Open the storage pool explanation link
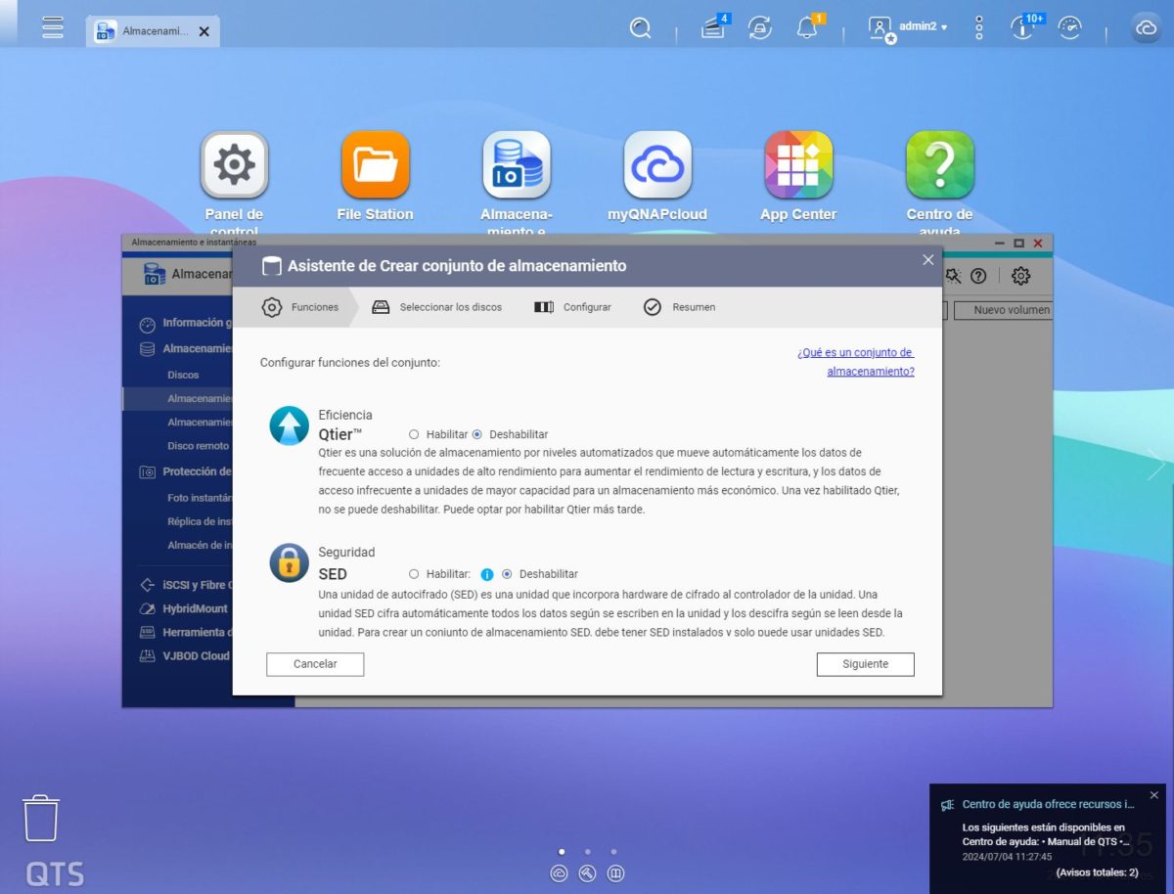This screenshot has width=1174, height=894. click(x=856, y=362)
